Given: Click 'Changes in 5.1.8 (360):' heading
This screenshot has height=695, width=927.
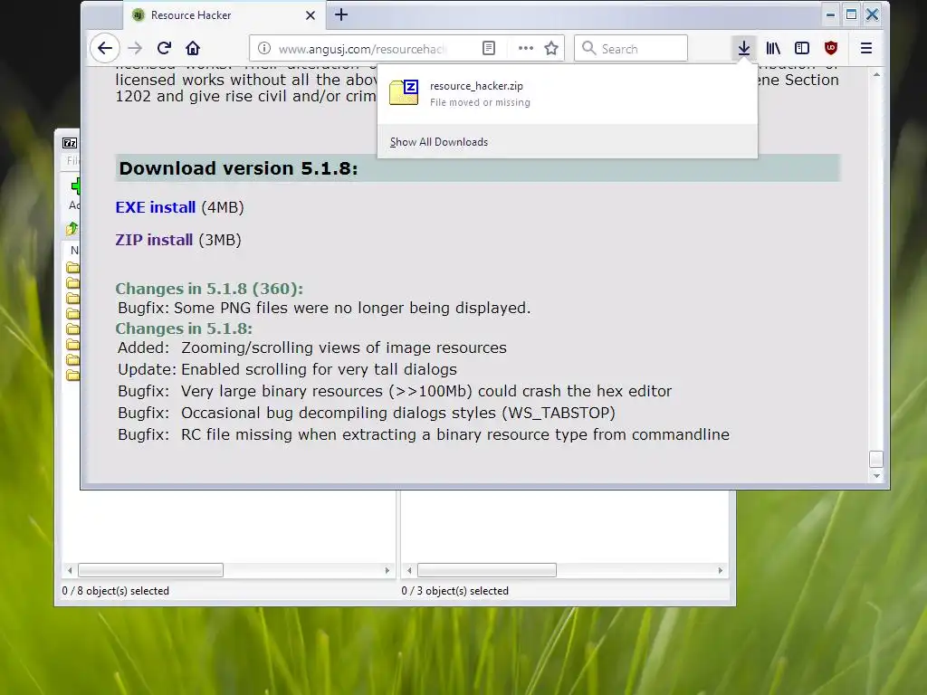Looking at the screenshot, I should pos(209,289).
